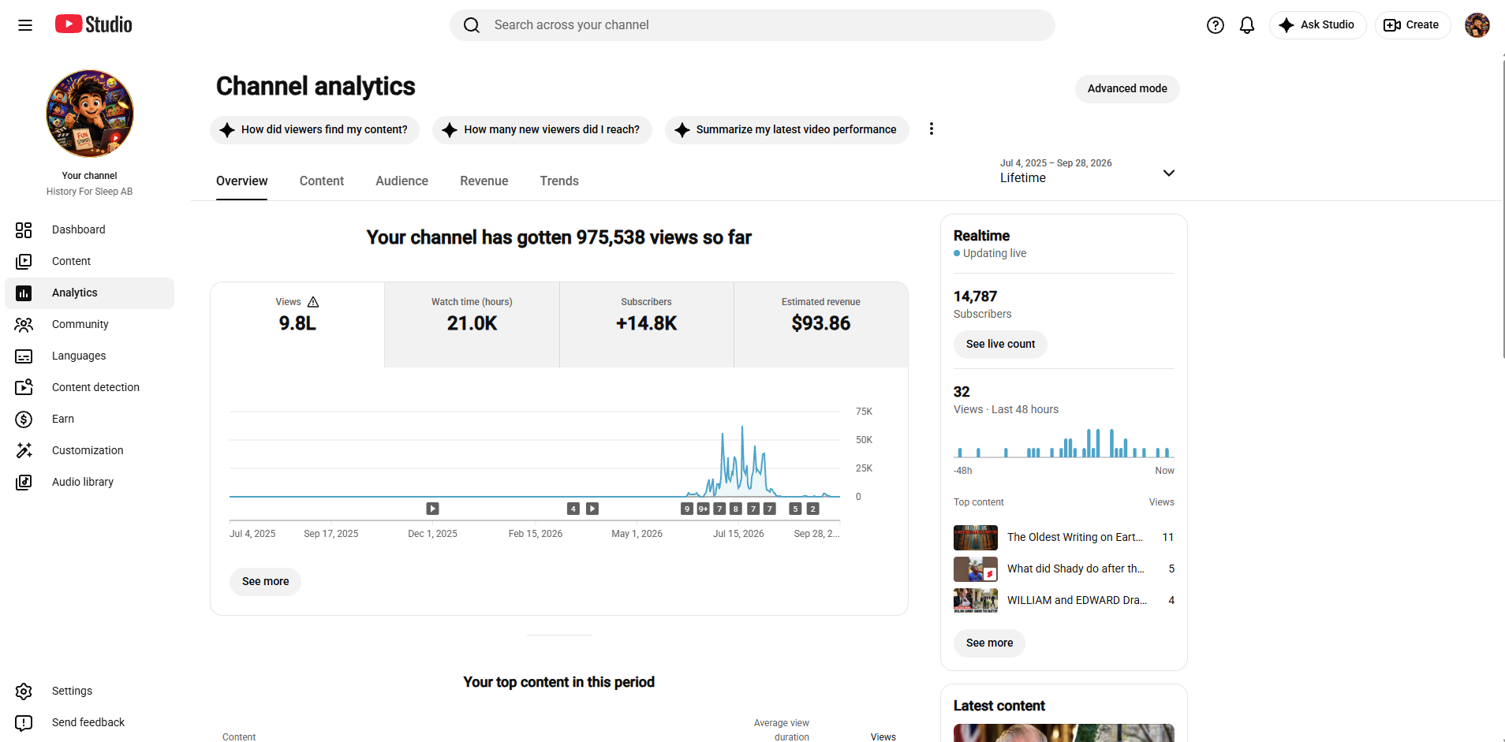The image size is (1505, 742).
Task: Open the three-dot more options menu
Action: (932, 129)
